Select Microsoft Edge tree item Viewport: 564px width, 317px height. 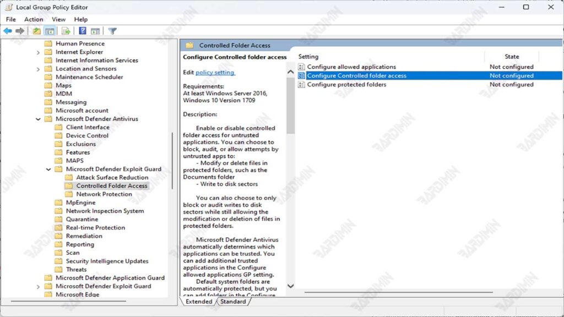[x=77, y=294]
